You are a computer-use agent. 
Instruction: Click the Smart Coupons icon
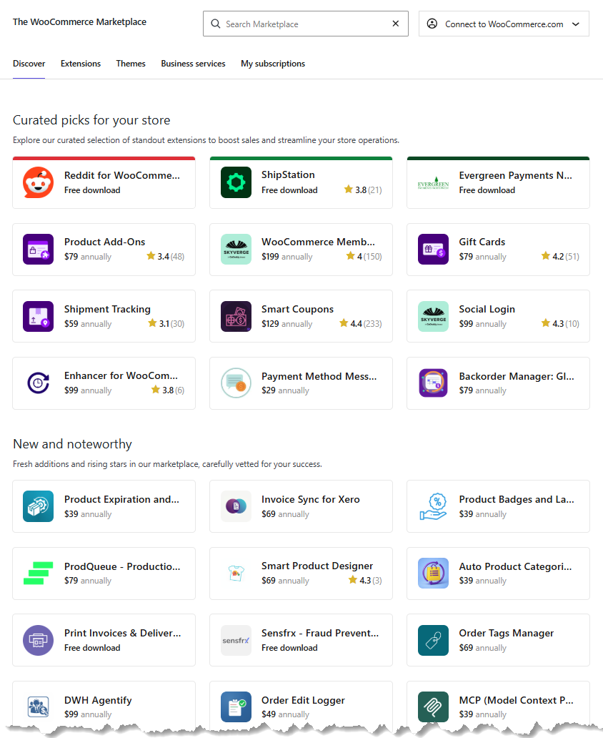point(236,316)
